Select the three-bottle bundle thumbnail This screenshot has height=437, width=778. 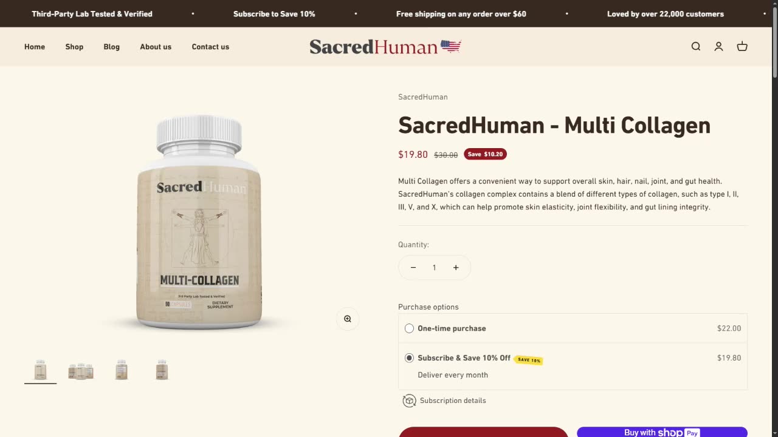tap(81, 370)
